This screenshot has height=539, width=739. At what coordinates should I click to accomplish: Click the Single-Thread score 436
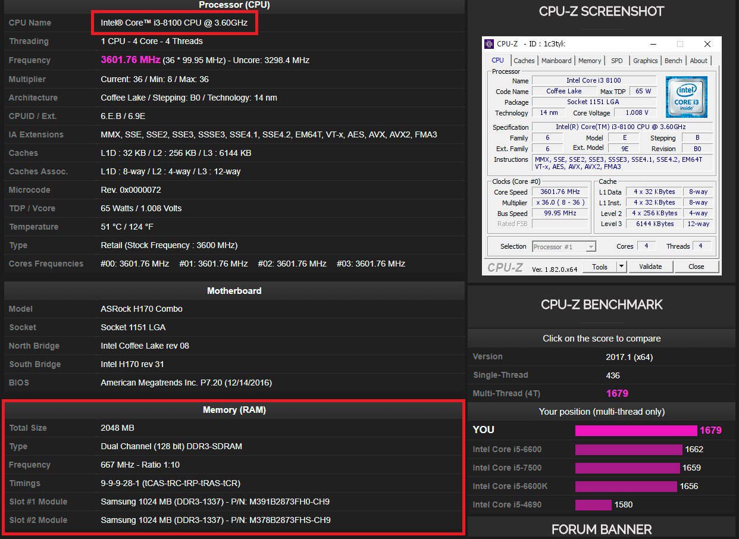point(613,375)
